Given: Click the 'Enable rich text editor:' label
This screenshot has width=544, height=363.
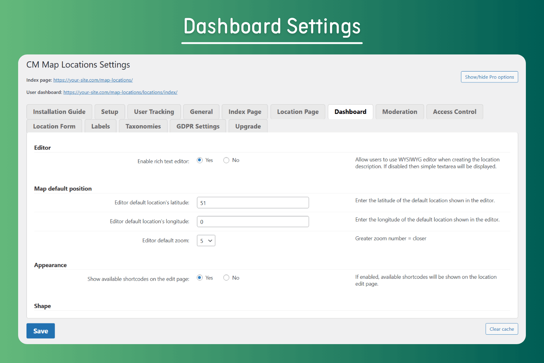Looking at the screenshot, I should 163,161.
